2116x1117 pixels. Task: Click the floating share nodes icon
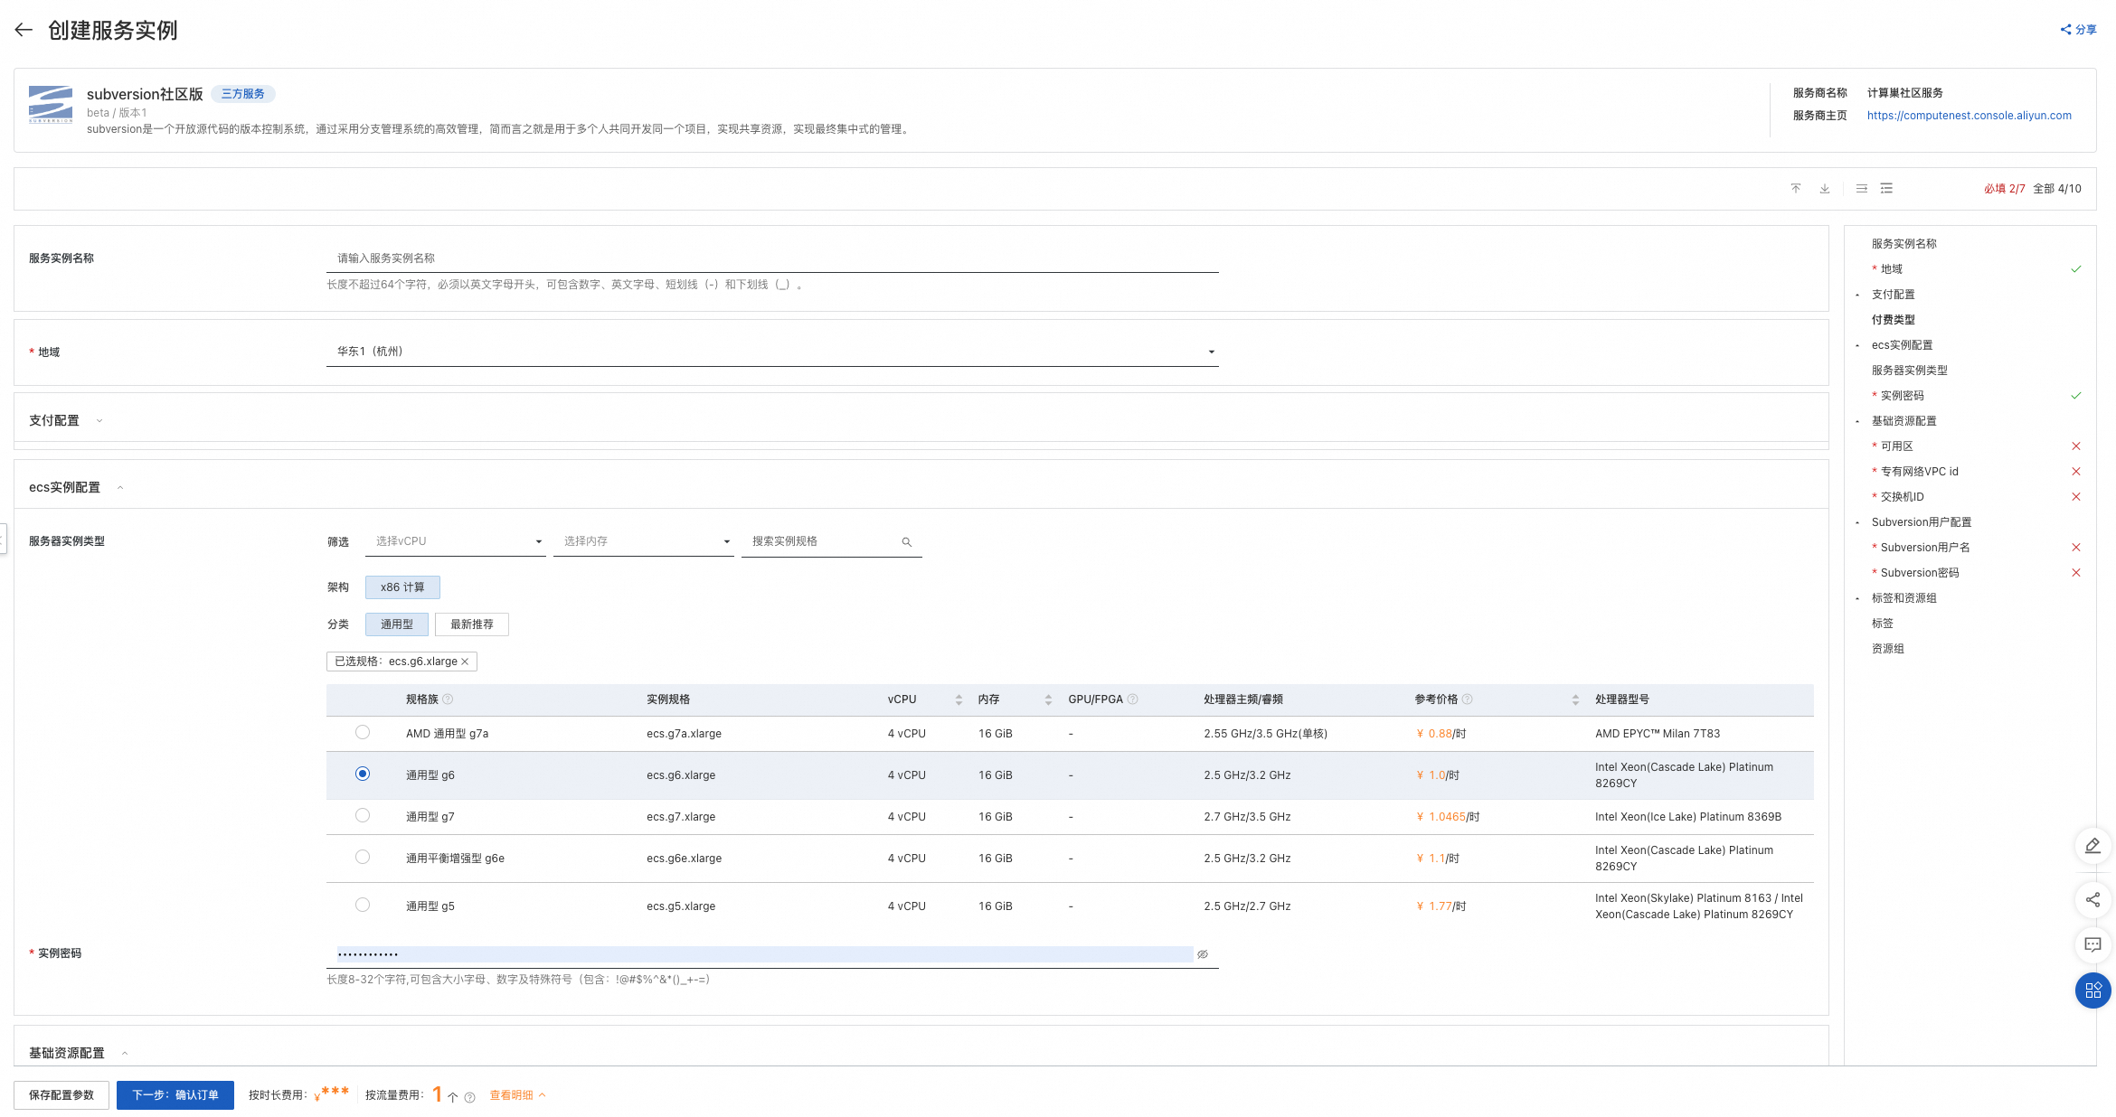pos(2092,900)
